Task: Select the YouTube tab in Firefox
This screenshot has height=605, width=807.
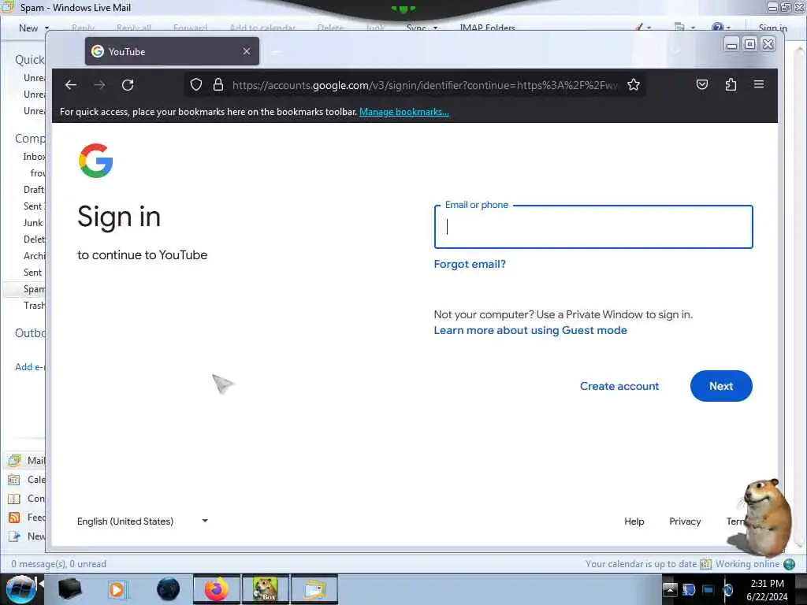Action: pyautogui.click(x=172, y=51)
